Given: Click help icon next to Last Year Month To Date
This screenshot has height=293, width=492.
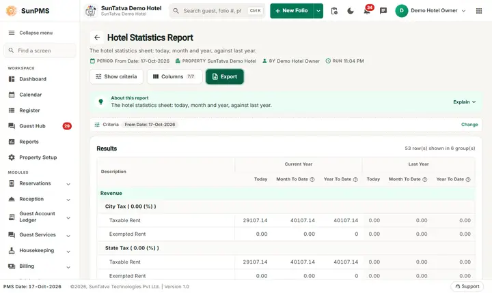Looking at the screenshot, I should pyautogui.click(x=425, y=179).
